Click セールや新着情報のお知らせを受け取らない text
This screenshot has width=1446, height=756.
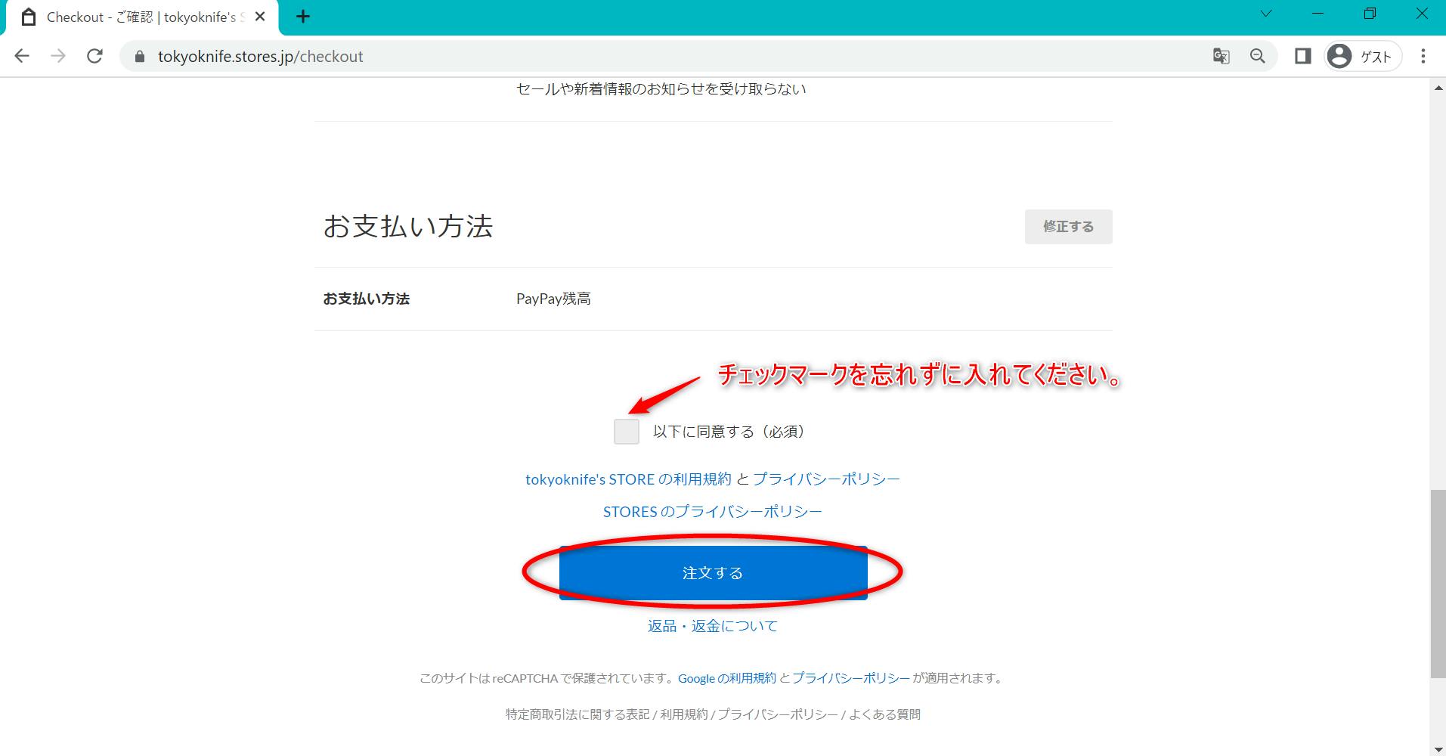pyautogui.click(x=661, y=89)
